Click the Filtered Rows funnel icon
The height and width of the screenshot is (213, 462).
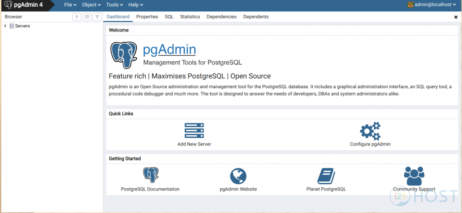coord(97,17)
